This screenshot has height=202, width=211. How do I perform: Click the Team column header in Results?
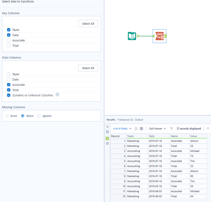point(137,136)
